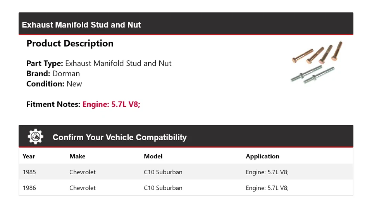Click the Brand: Dorman line
This screenshot has height=208, width=372.
[x=53, y=74]
